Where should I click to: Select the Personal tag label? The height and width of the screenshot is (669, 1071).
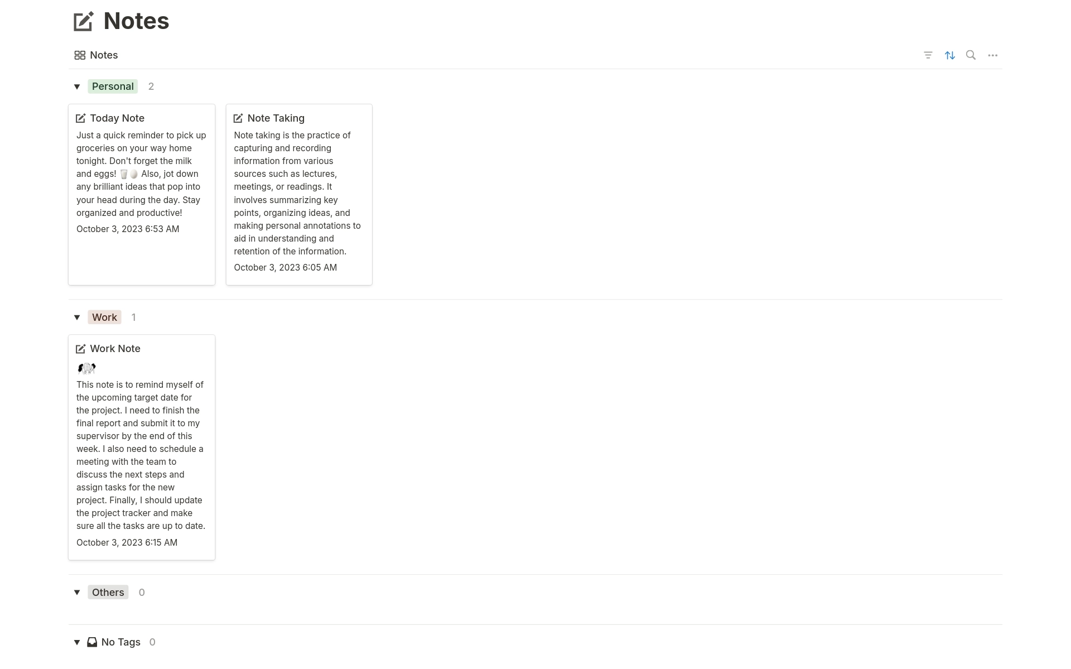pos(113,86)
